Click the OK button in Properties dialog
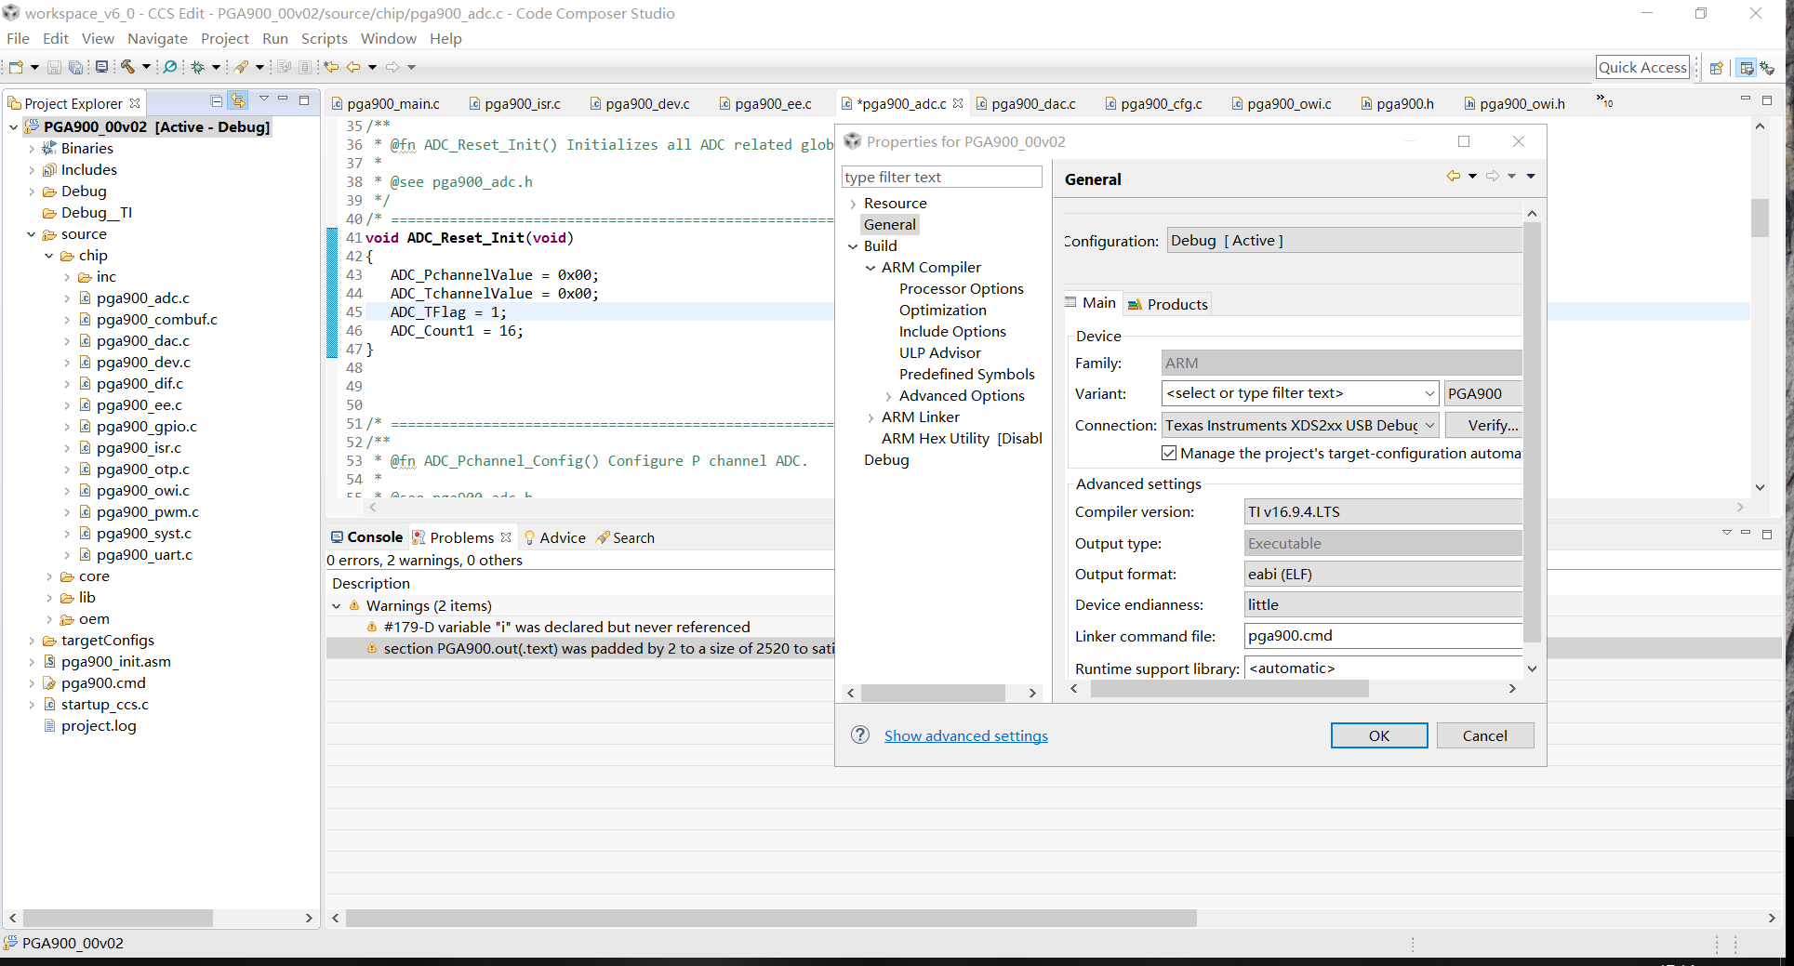Image resolution: width=1794 pixels, height=966 pixels. (x=1378, y=735)
